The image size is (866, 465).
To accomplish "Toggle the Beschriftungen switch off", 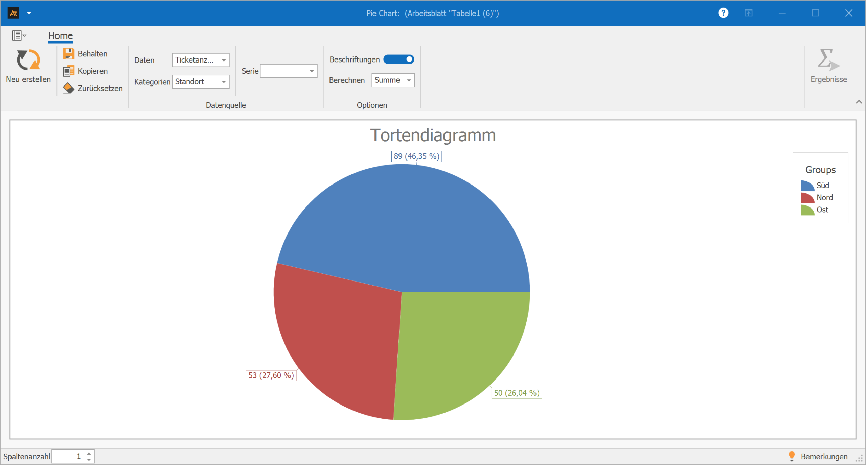I will [x=398, y=59].
